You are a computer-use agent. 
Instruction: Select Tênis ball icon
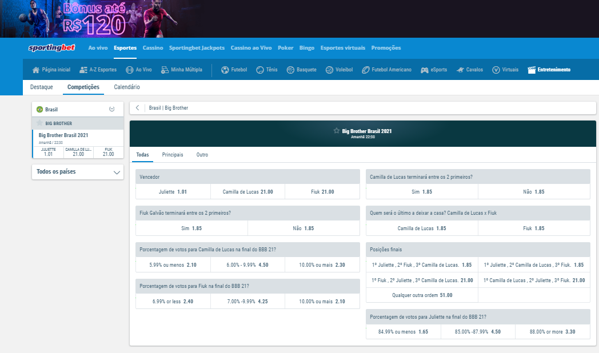pos(259,70)
